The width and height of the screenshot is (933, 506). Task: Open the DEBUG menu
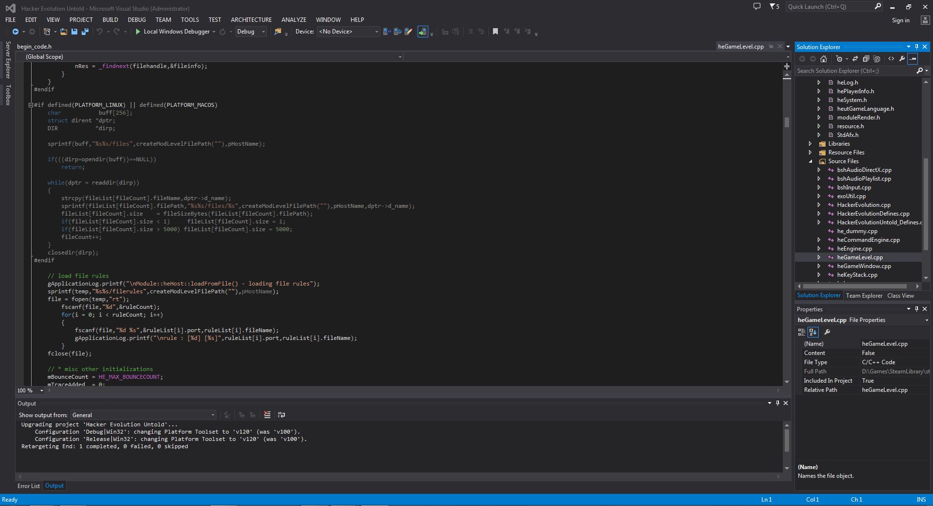[x=137, y=20]
